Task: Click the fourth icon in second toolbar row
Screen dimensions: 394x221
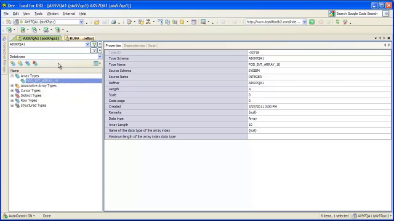Action: pos(46,30)
